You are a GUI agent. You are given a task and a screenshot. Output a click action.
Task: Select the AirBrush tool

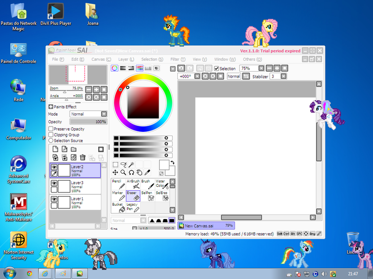tap(133, 184)
